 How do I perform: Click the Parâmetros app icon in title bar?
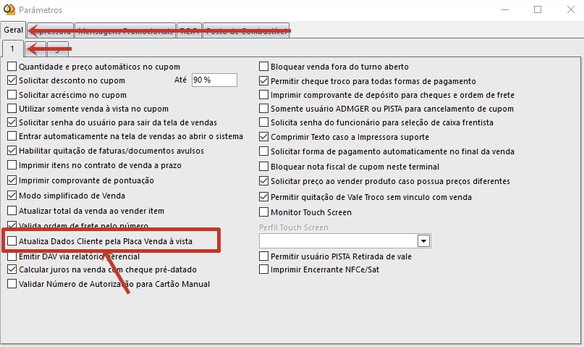pyautogui.click(x=9, y=9)
